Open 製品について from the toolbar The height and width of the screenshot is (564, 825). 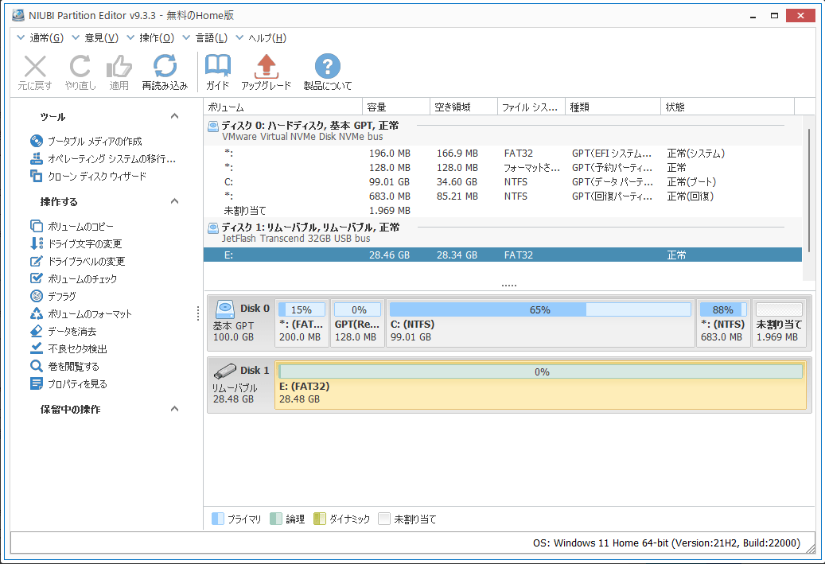tap(327, 69)
